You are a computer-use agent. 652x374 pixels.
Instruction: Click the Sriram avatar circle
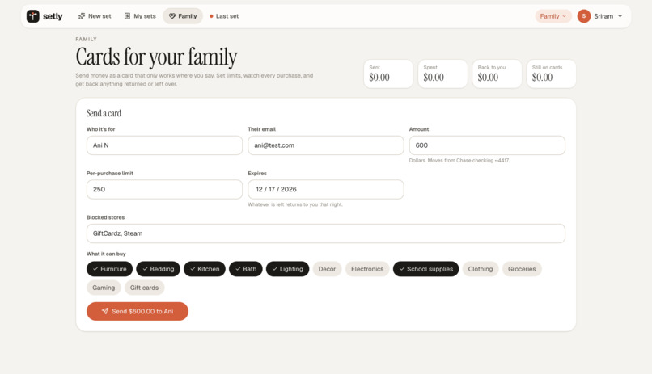click(584, 16)
